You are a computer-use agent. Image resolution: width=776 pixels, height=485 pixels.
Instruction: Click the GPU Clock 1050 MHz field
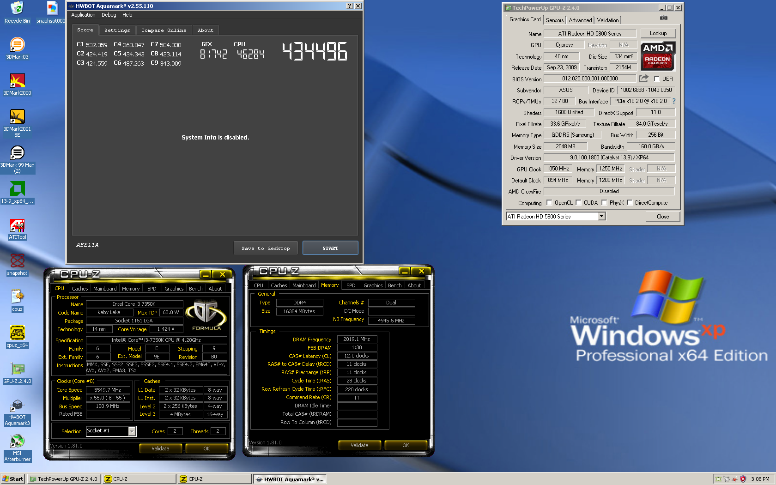(558, 169)
